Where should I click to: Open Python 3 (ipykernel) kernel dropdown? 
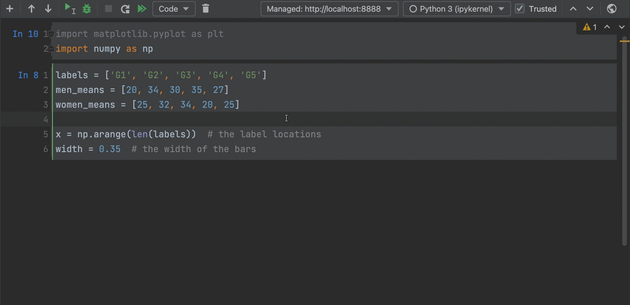[x=457, y=9]
